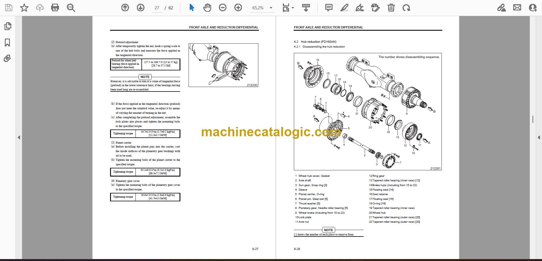Click the exploded hub reduction diagram 212301

(x=368, y=111)
